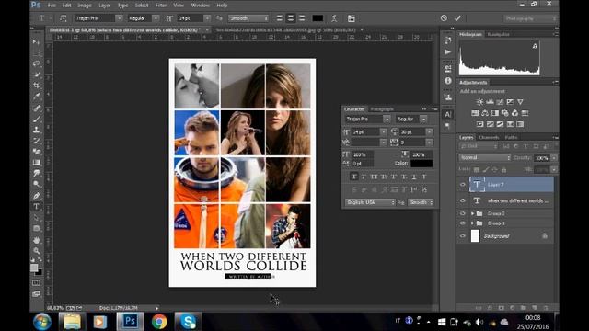Select the Brush tool
The height and width of the screenshot is (331, 589).
(36, 119)
